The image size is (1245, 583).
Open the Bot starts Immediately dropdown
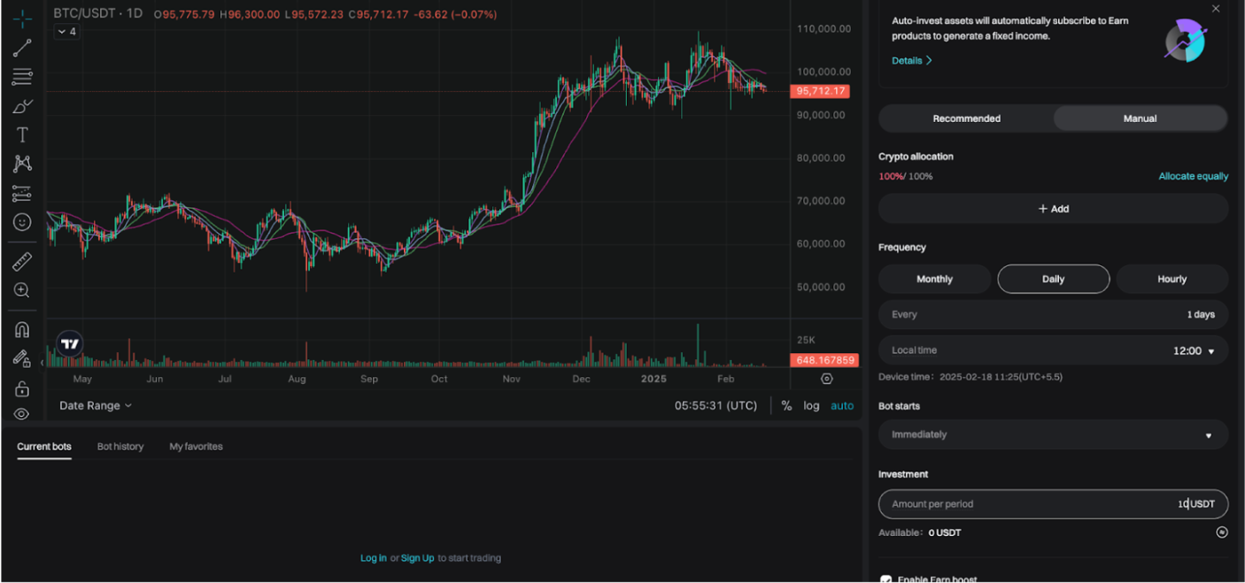click(1053, 434)
